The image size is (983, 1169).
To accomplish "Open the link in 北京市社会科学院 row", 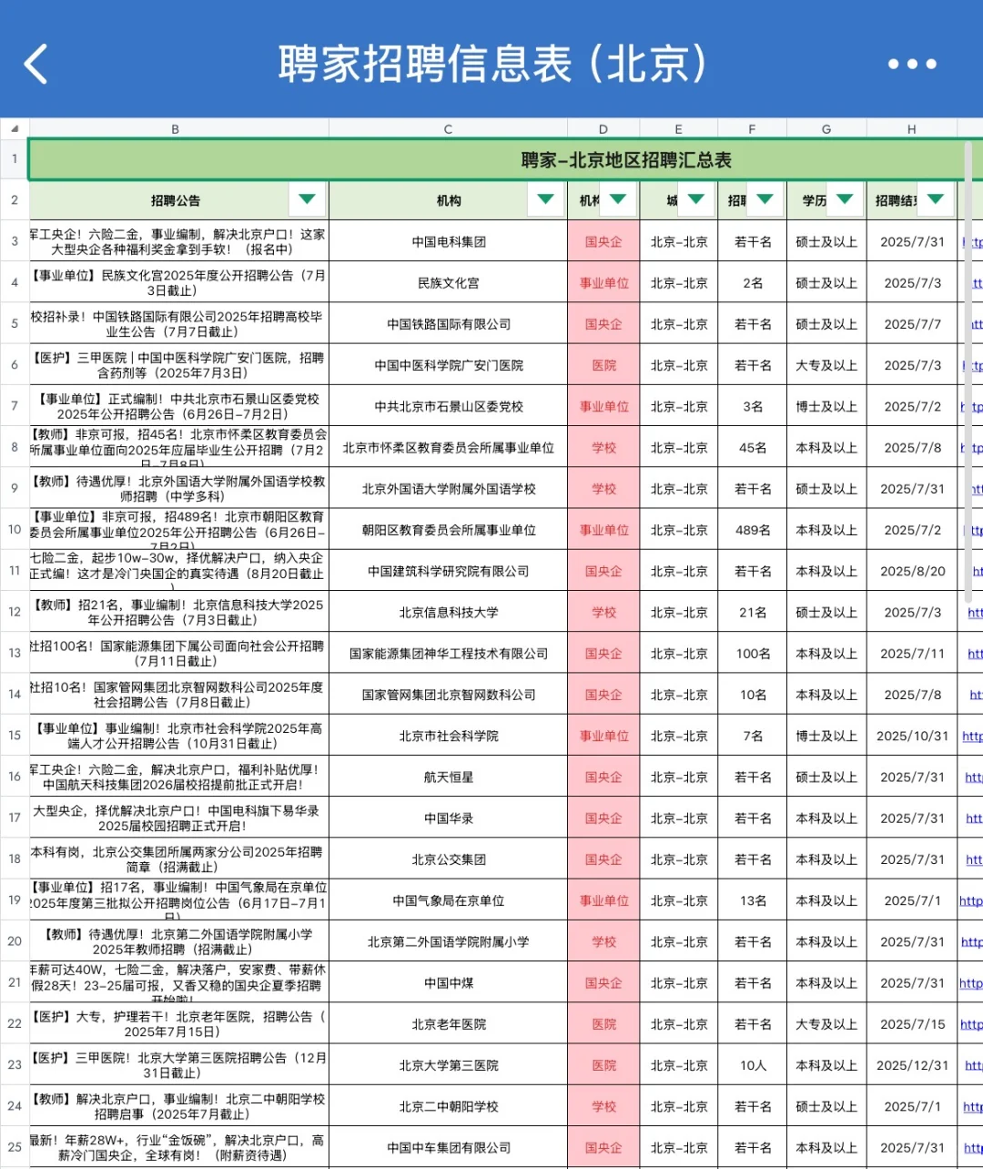I will 972,737.
